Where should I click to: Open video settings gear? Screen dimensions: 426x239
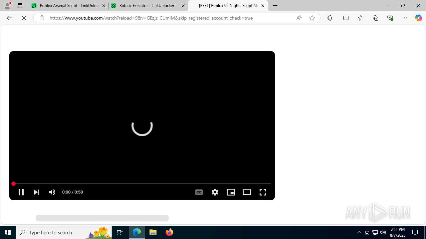(215, 192)
